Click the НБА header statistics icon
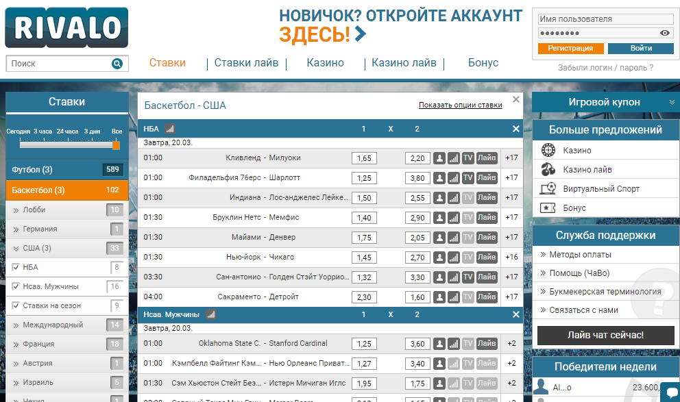 169,129
